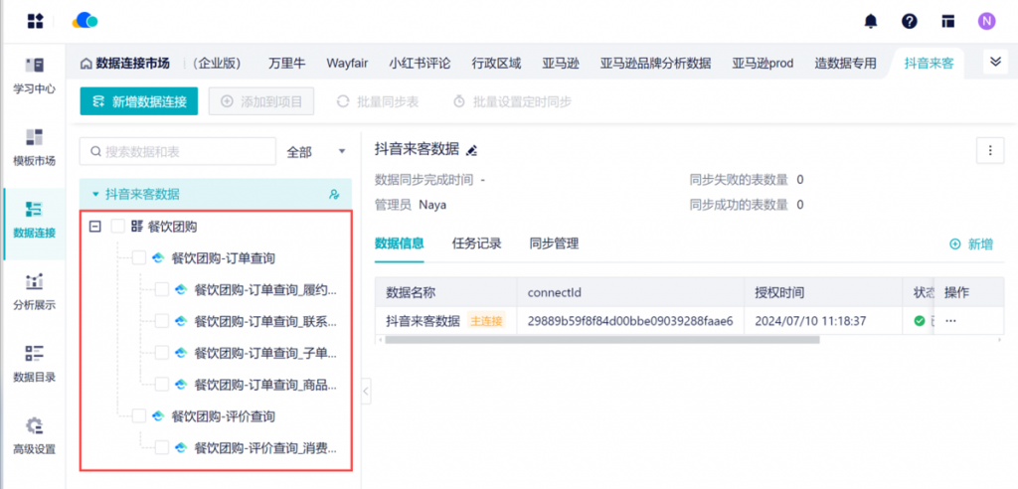
Task: Focus the 搜索数据和表 search field
Action: pyautogui.click(x=178, y=151)
